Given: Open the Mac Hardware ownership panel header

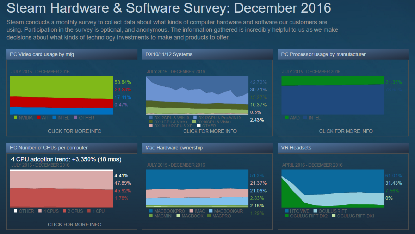Looking at the screenshot, I should click(x=207, y=148).
